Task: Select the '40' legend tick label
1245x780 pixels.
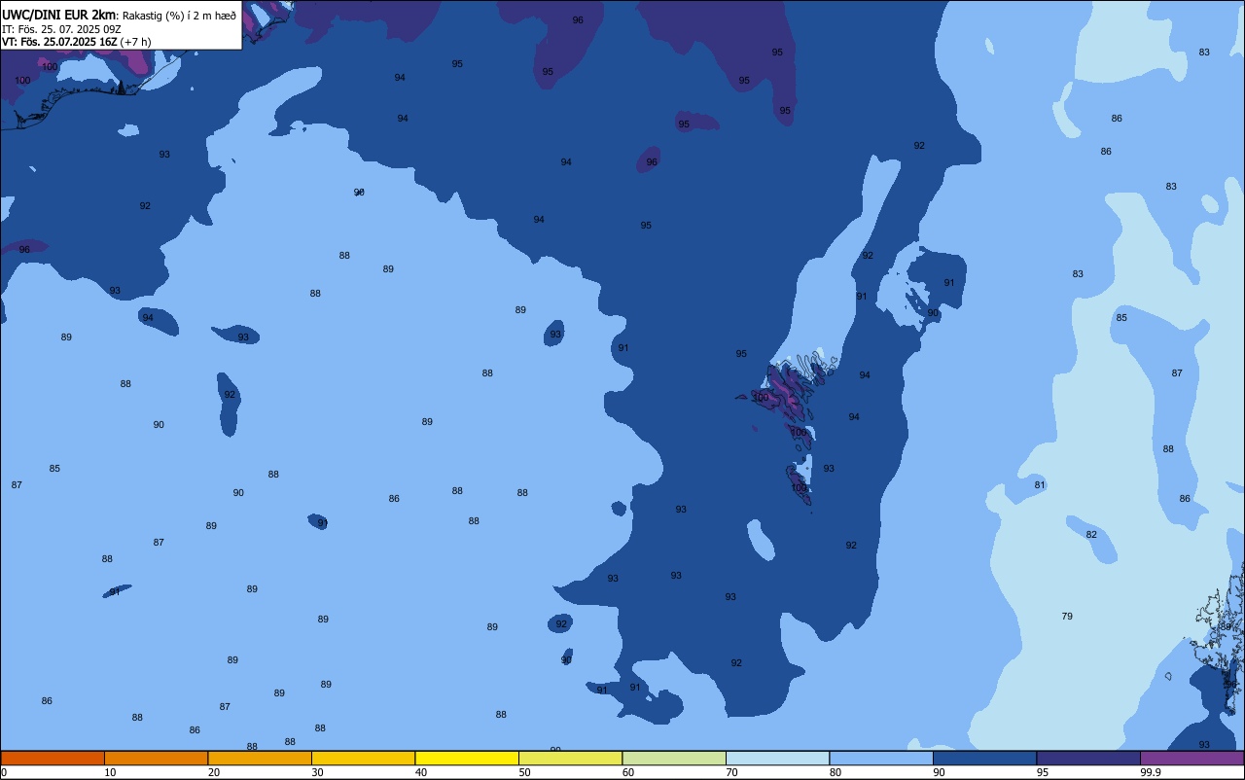Action: pyautogui.click(x=421, y=772)
